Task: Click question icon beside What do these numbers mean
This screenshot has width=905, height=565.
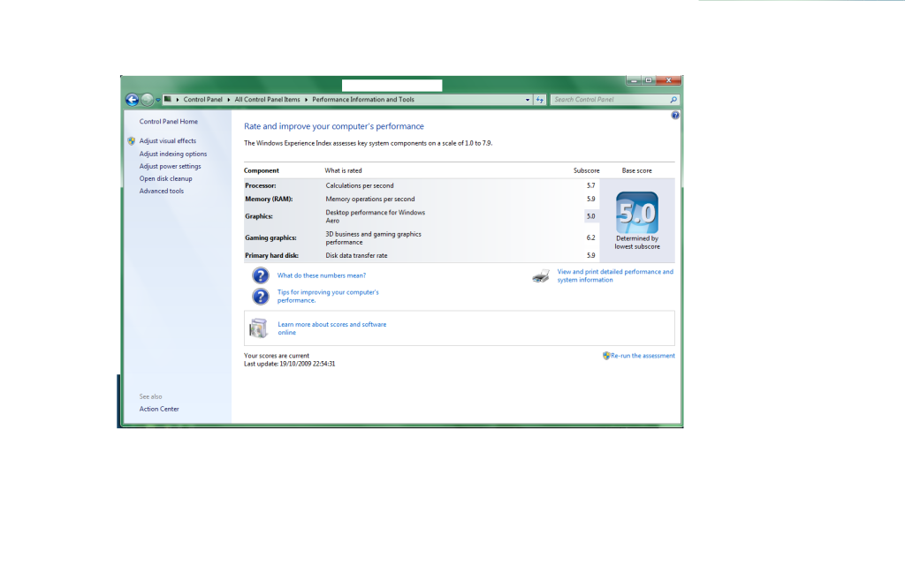Action: pos(261,275)
